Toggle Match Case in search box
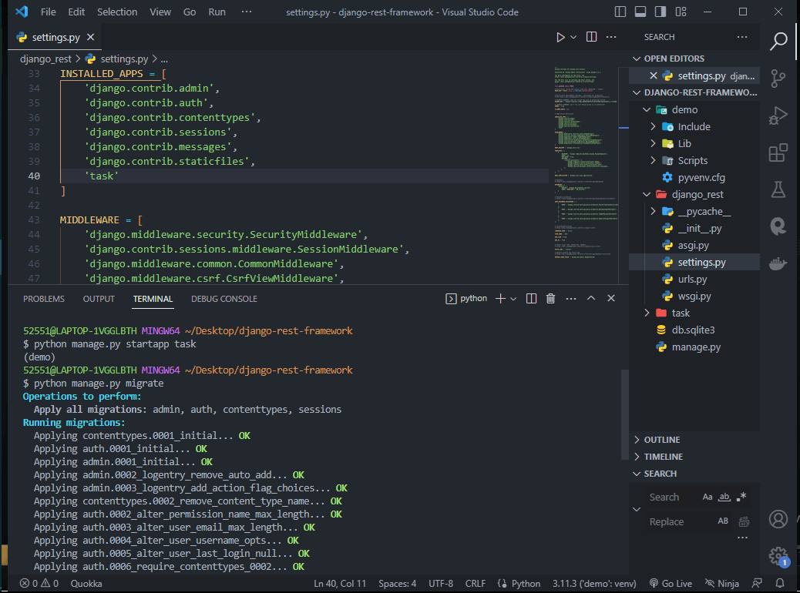This screenshot has height=593, width=800. pos(708,497)
